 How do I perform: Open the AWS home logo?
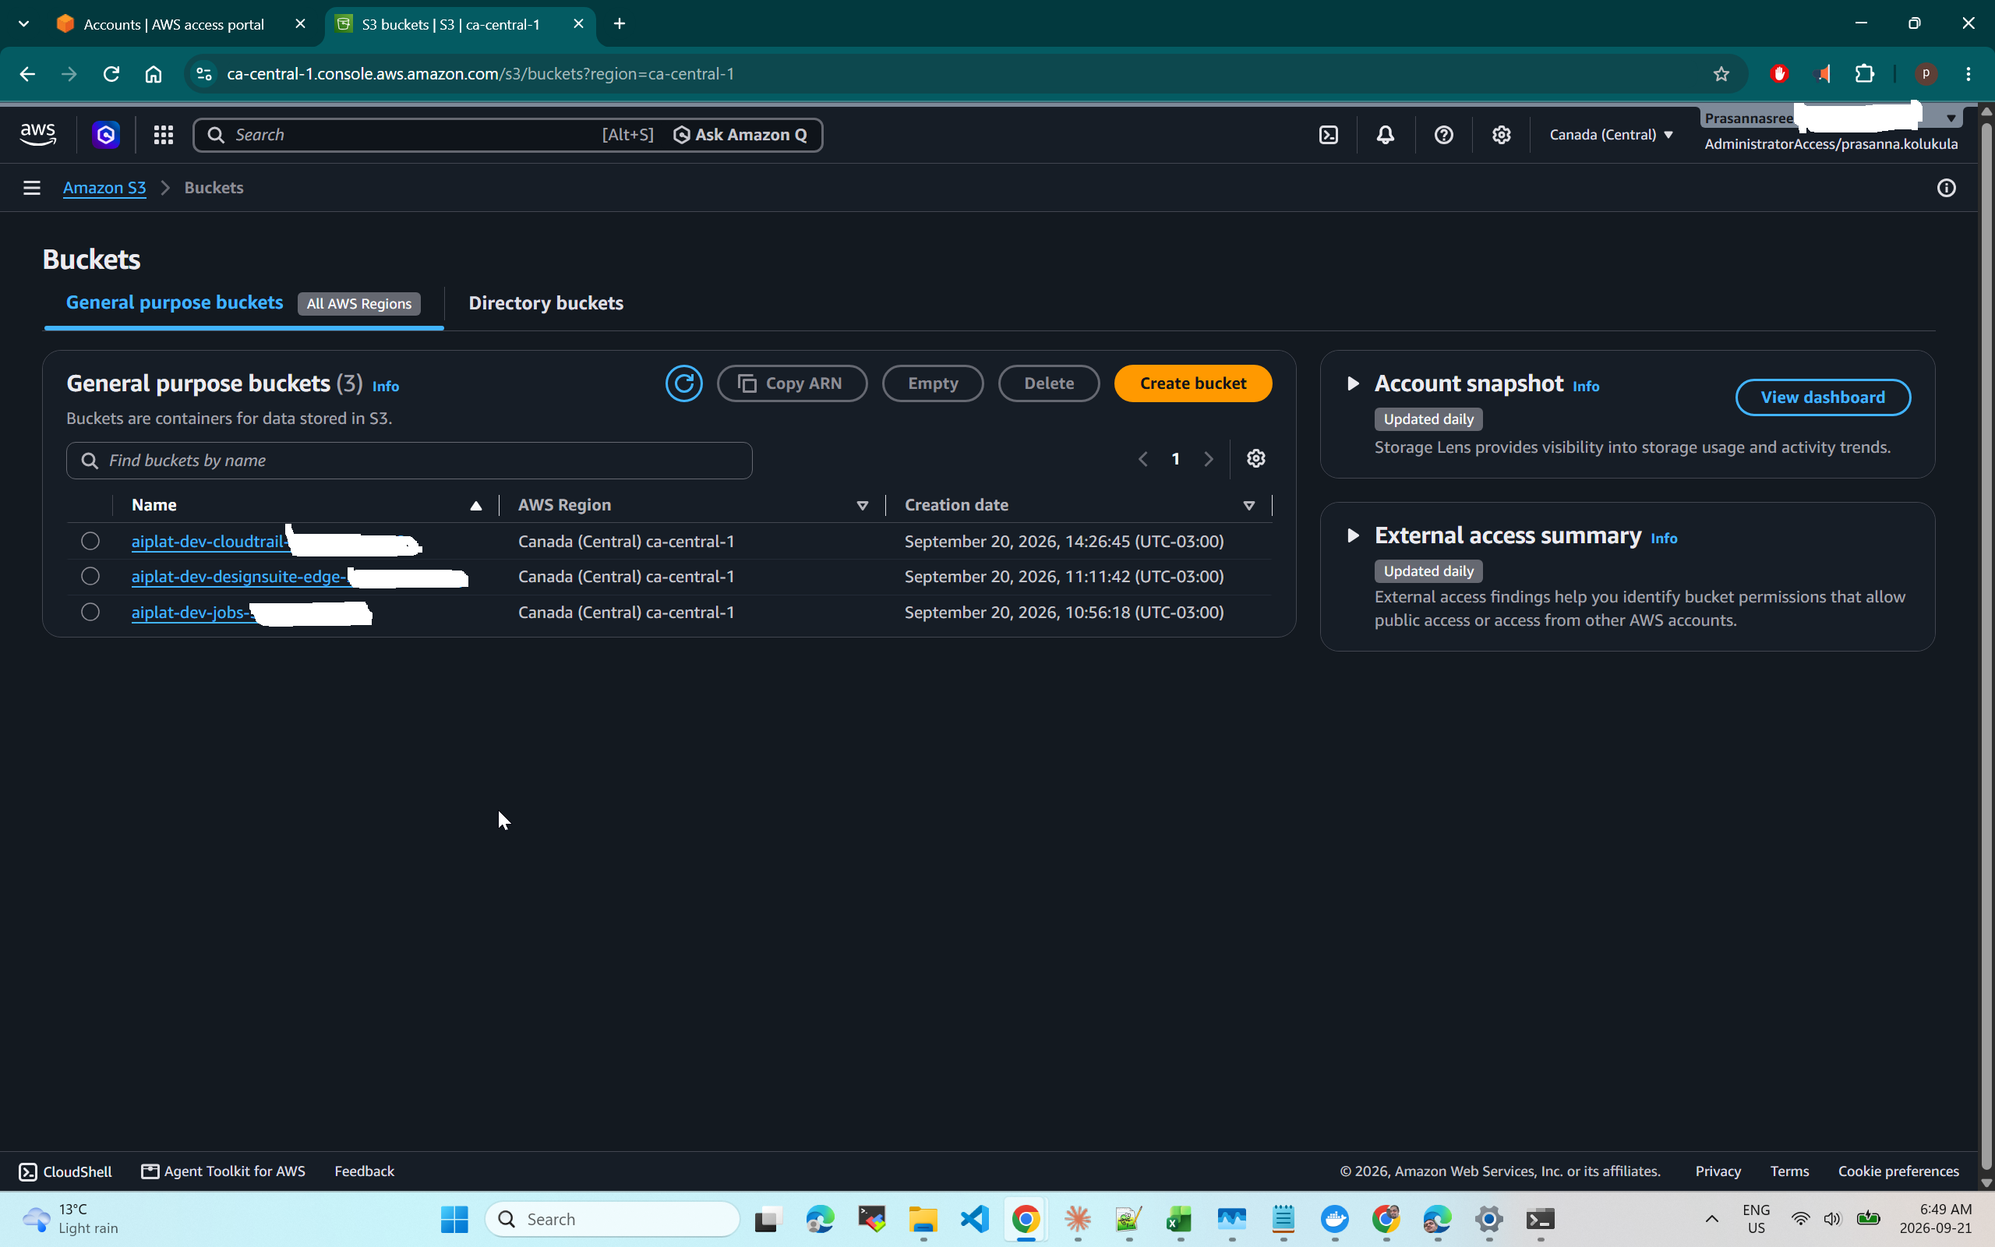point(38,134)
